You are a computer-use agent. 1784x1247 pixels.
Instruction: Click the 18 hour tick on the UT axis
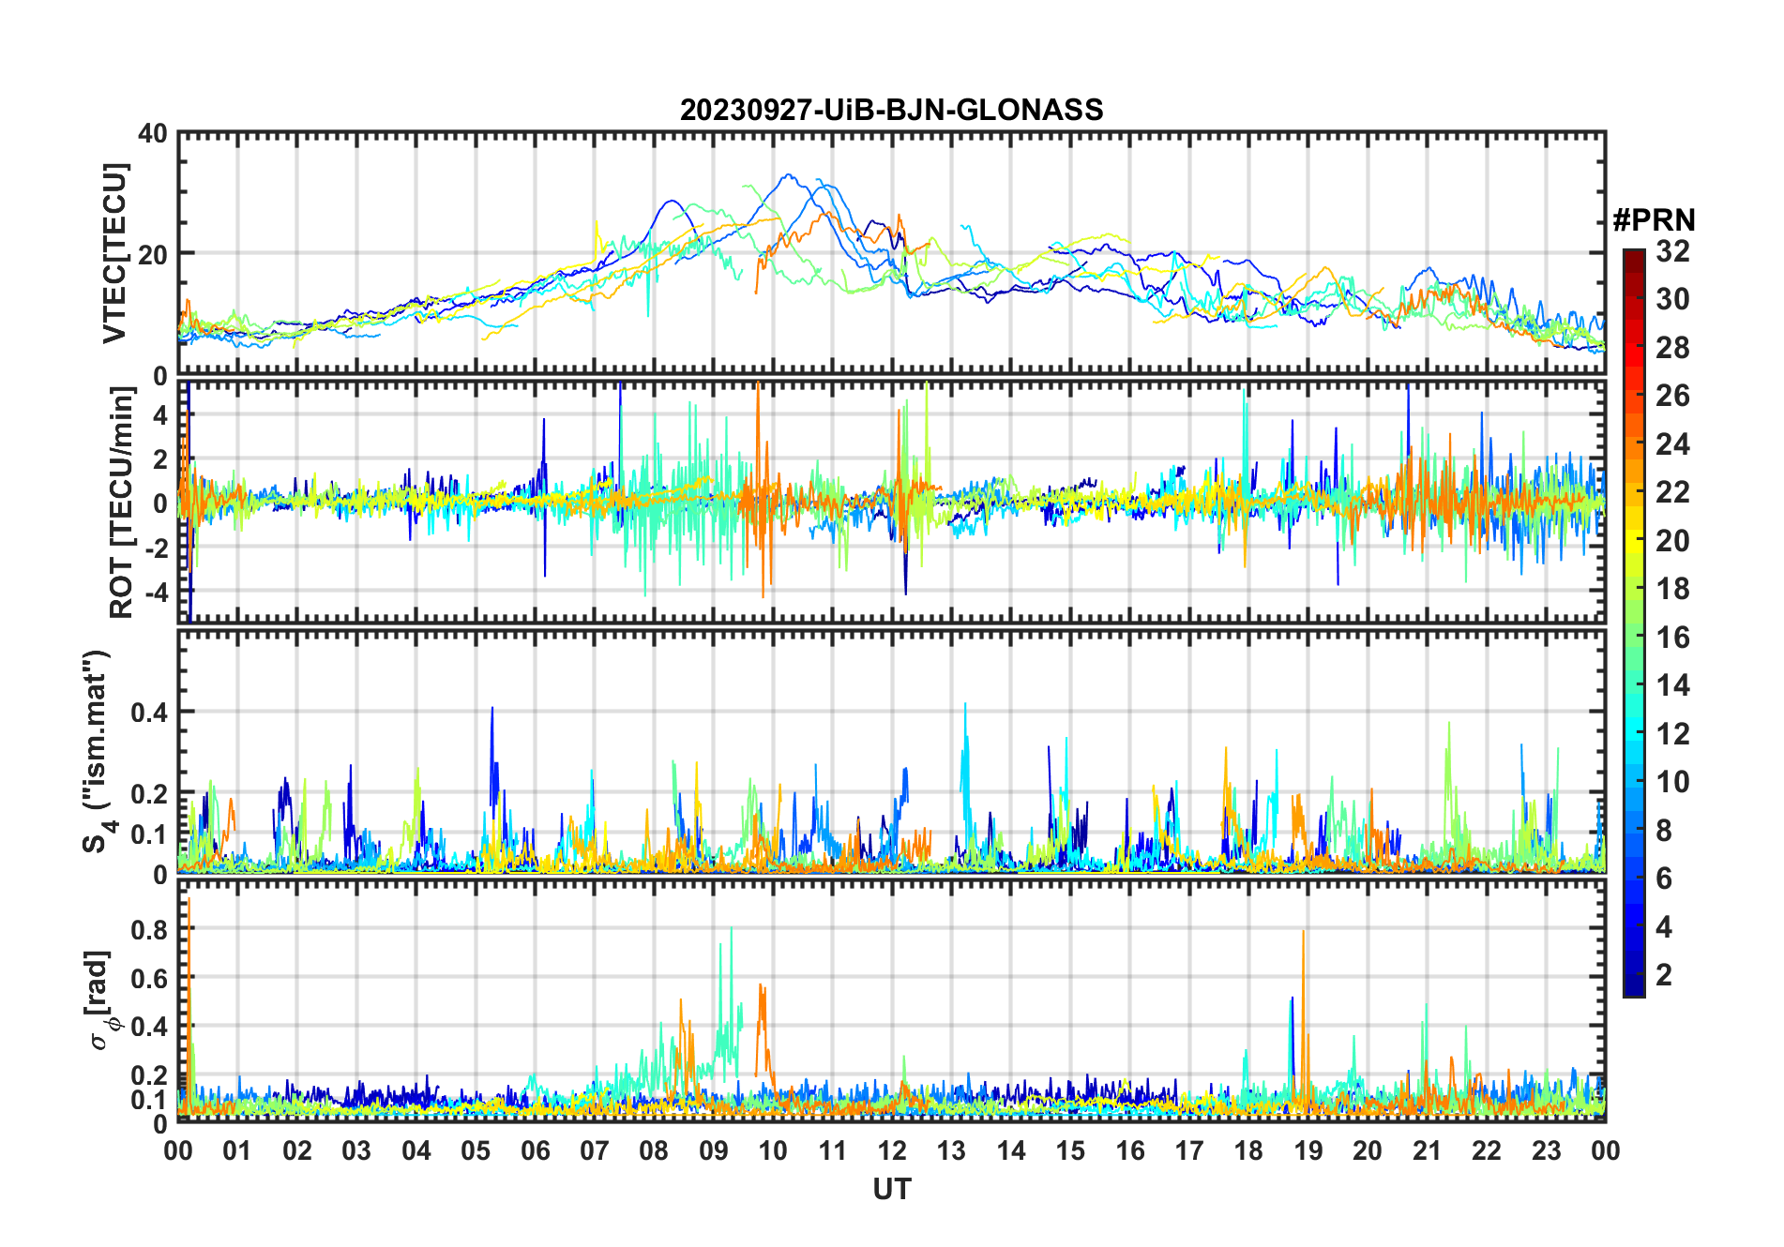click(1248, 1150)
